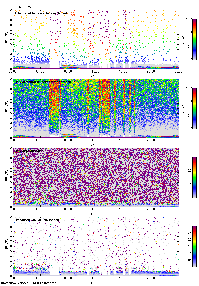Click the Raw attenuated backscatter coefficient plot title
This screenshot has height=286, width=199.
tap(45, 82)
